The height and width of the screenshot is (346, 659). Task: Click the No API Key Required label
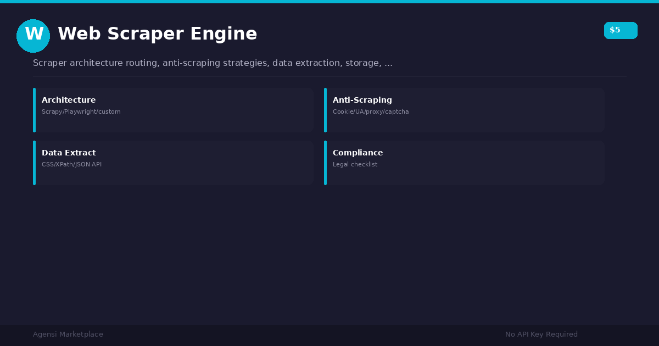(x=541, y=334)
